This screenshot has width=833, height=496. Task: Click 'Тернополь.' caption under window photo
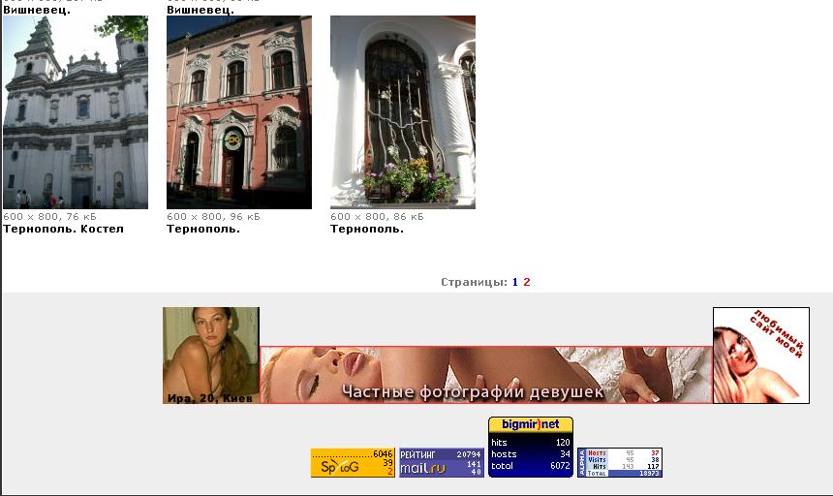click(367, 230)
